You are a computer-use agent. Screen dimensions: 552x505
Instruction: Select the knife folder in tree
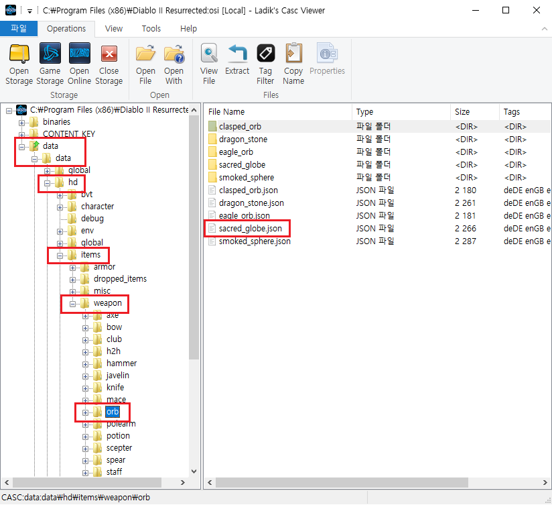coord(115,387)
